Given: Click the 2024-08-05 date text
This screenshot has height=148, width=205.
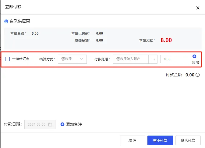Looking at the screenshot, I should [36, 124].
